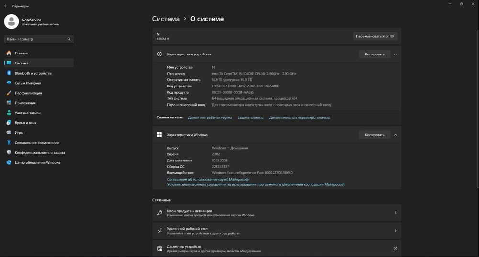Click the Сеть и Интернет Wi-Fi icon
The width and height of the screenshot is (479, 257).
[x=9, y=83]
